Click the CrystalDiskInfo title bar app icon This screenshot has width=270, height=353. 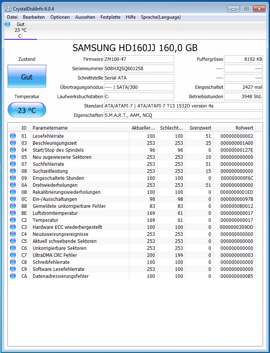pos(8,9)
